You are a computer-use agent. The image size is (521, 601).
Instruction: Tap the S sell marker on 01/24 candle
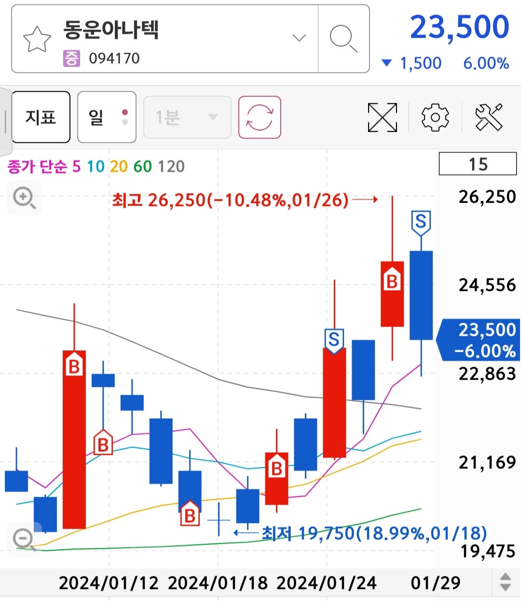coord(334,341)
